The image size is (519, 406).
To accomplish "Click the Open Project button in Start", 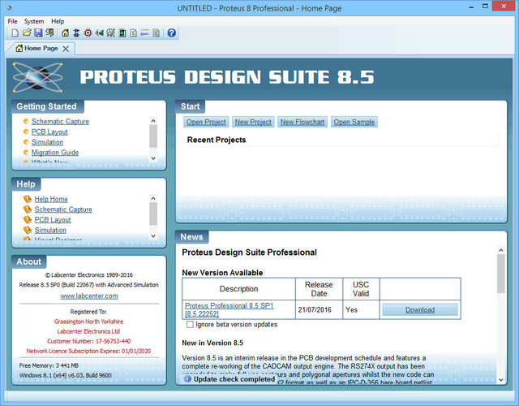I will click(x=206, y=122).
